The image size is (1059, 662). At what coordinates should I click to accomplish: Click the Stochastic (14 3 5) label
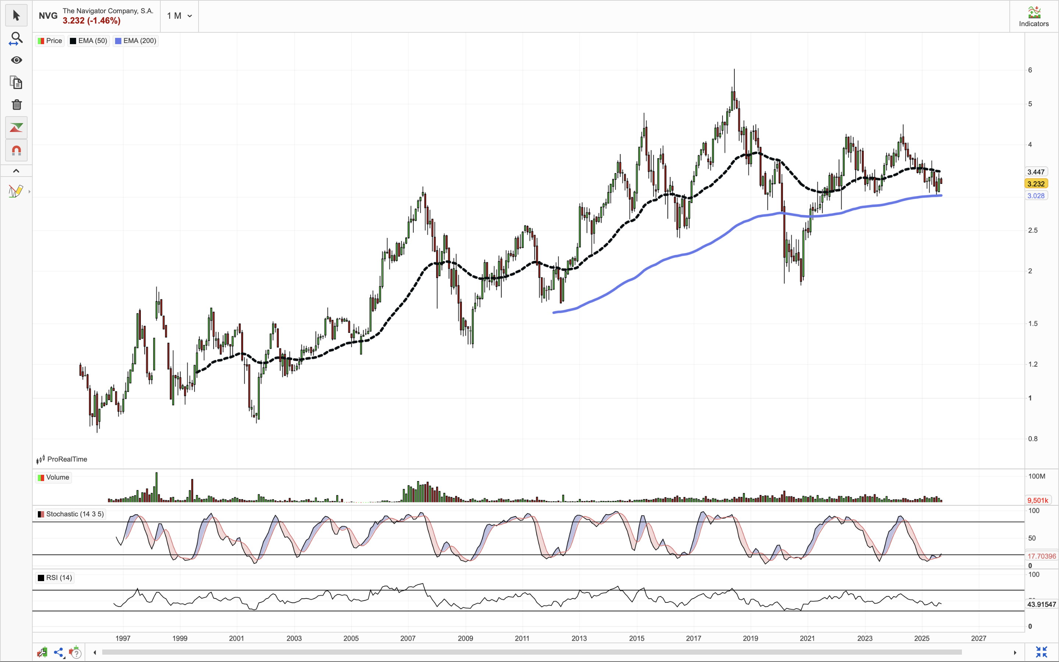tap(75, 514)
